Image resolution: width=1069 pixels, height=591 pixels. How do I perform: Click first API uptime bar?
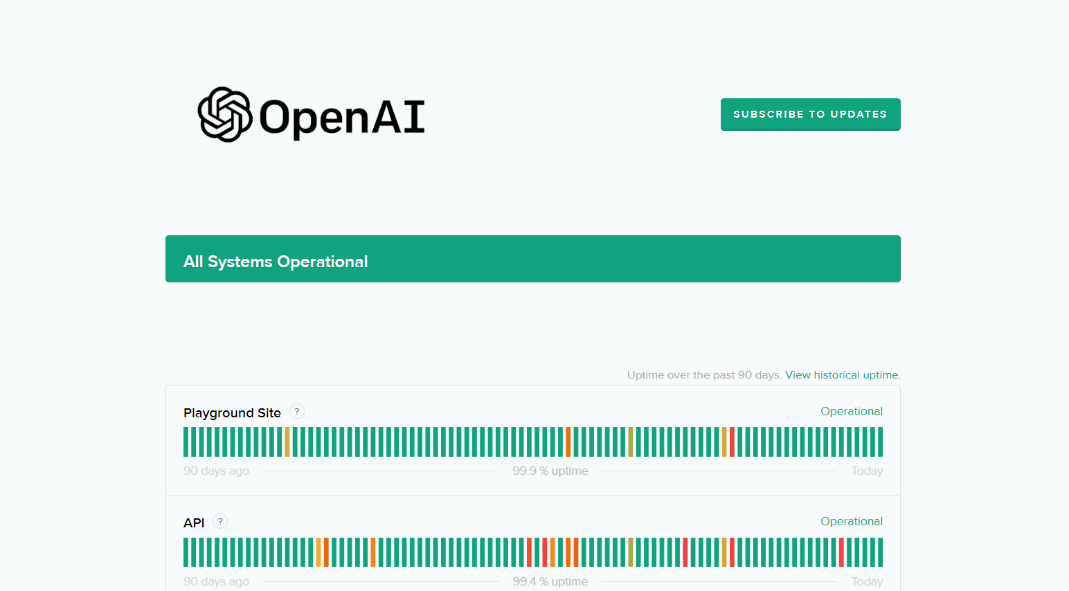(x=186, y=552)
